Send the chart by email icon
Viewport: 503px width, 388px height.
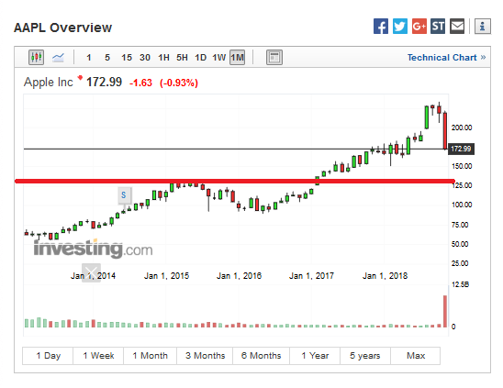click(x=457, y=26)
